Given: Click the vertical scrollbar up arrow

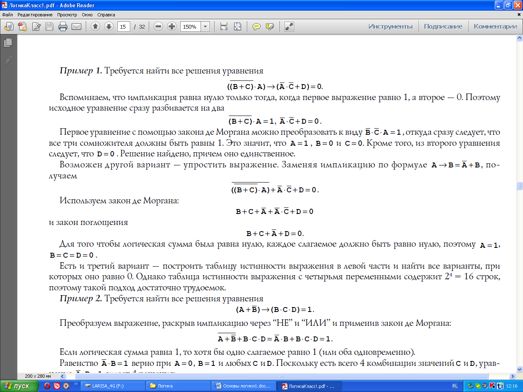Looking at the screenshot, I should (520, 38).
